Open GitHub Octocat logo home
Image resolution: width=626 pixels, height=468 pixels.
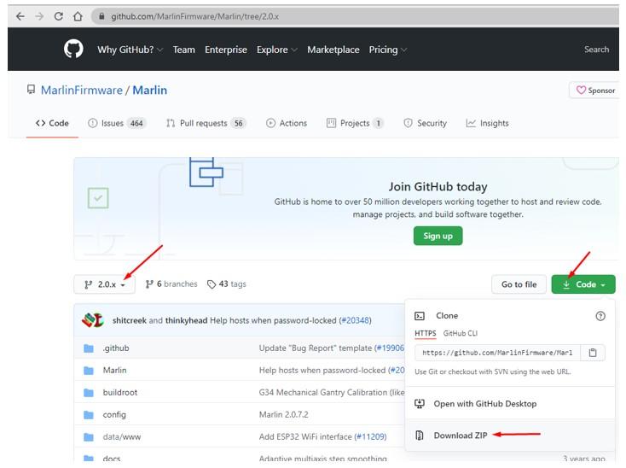73,50
